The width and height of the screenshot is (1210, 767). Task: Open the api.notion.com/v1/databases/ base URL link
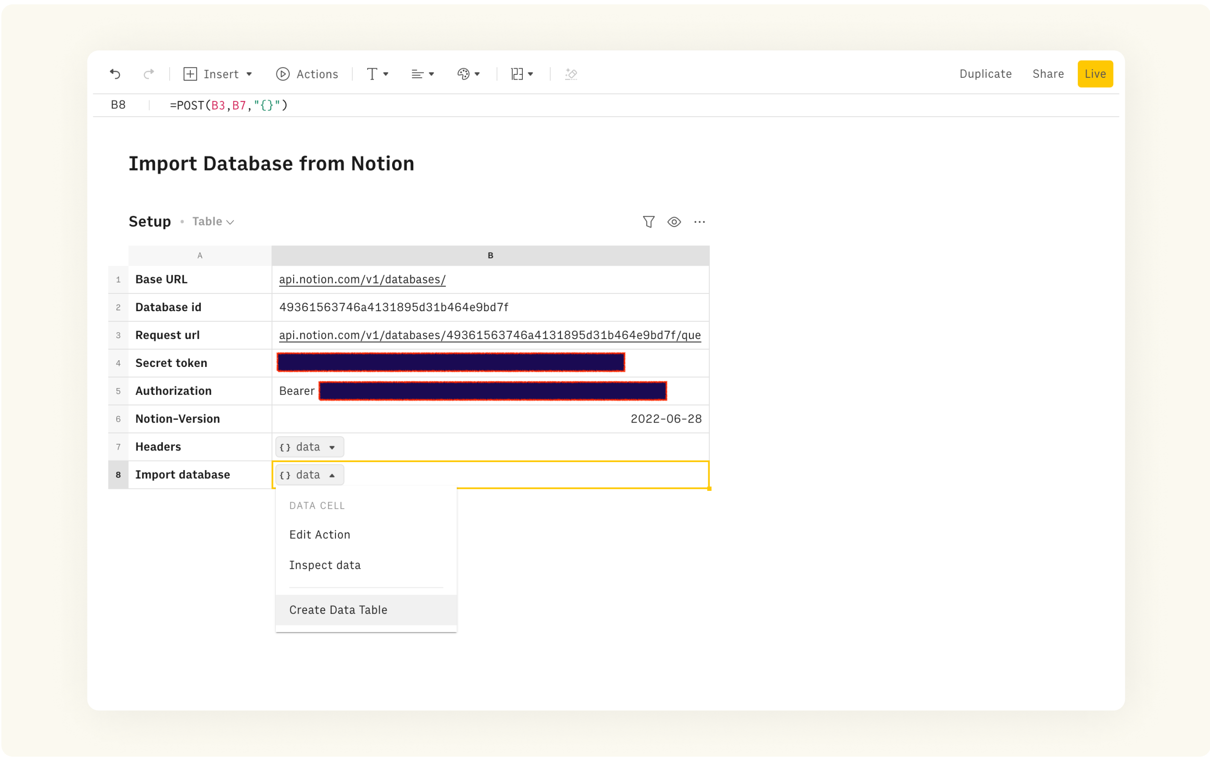pos(362,279)
